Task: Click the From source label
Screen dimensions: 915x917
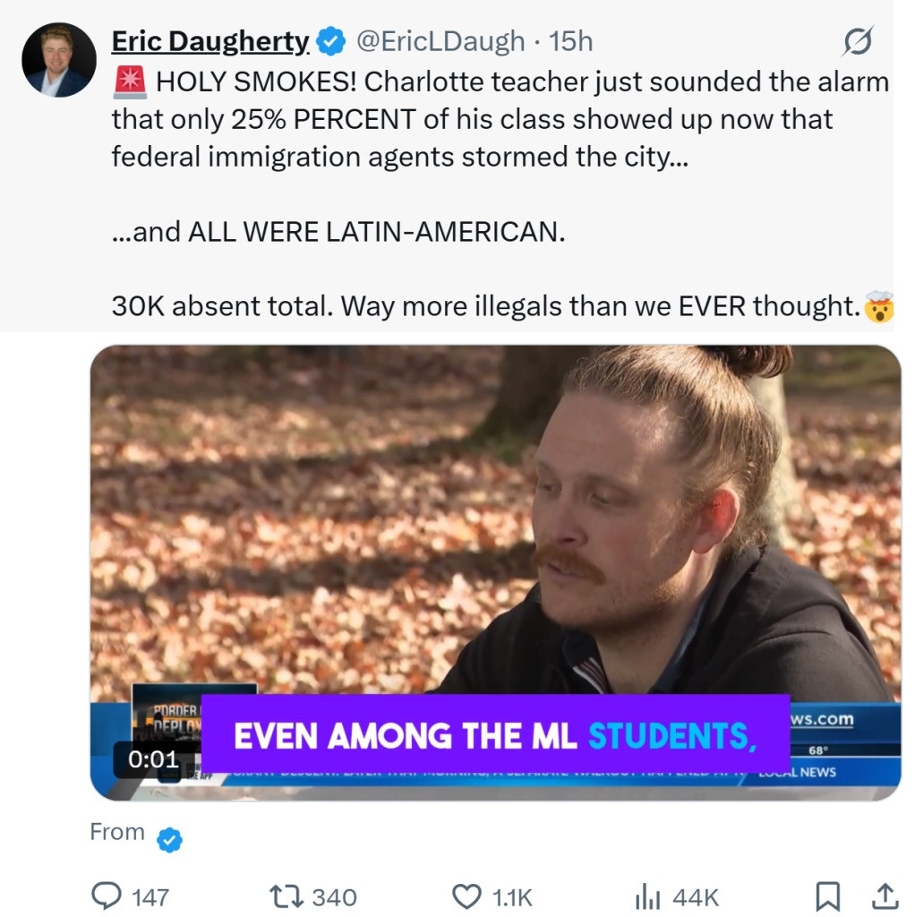Action: 117,832
